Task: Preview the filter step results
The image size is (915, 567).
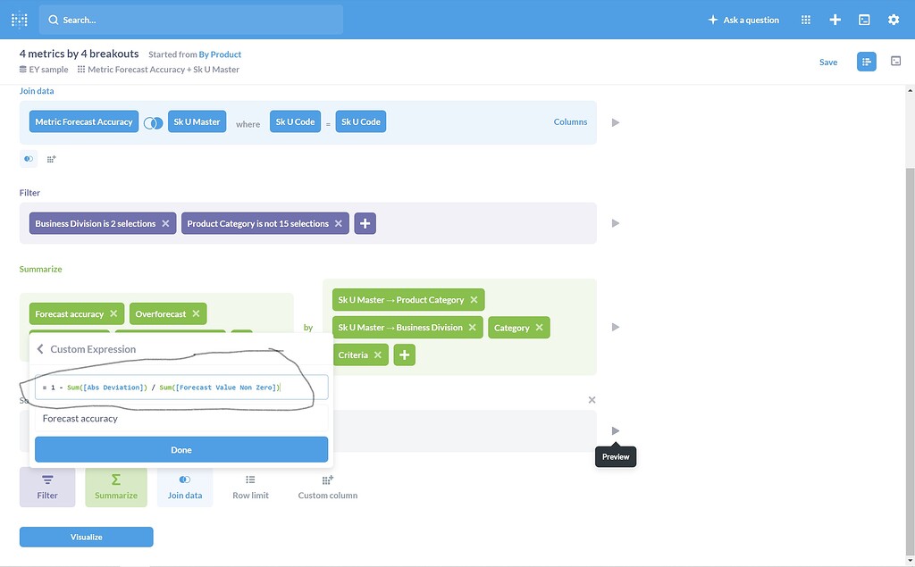Action: point(615,223)
